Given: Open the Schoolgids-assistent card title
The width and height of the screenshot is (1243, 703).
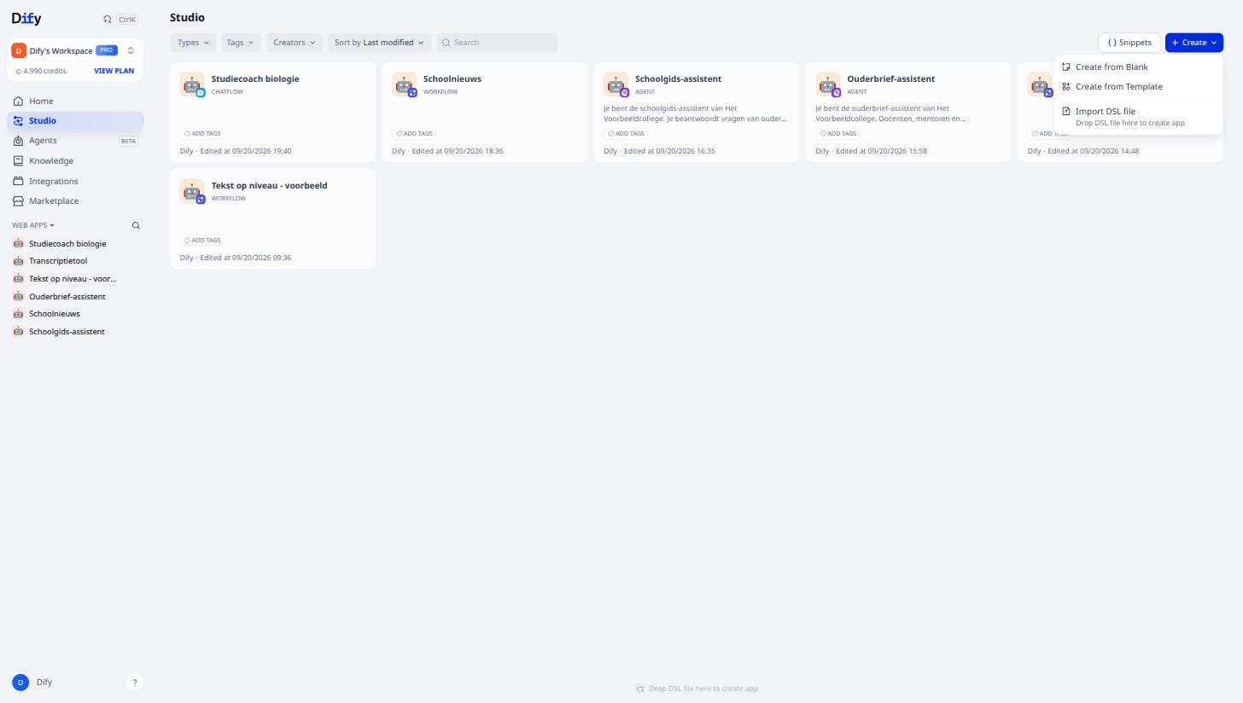Looking at the screenshot, I should point(678,78).
